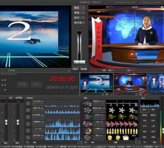The image size is (164, 148).
Task: Open the 画中画 picture-in-picture dropdown
Action: [x=79, y=23]
